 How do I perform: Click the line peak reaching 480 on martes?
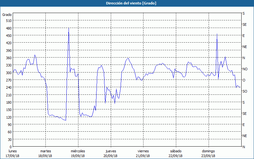[69, 28]
